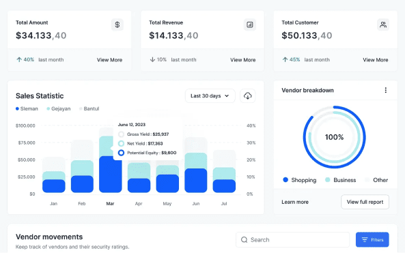Click the teal Jun bar segment
The height and width of the screenshot is (253, 405).
196,161
